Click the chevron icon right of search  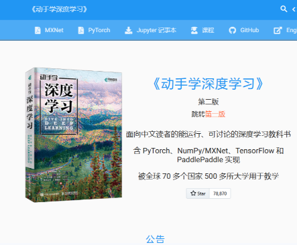[x=294, y=9]
